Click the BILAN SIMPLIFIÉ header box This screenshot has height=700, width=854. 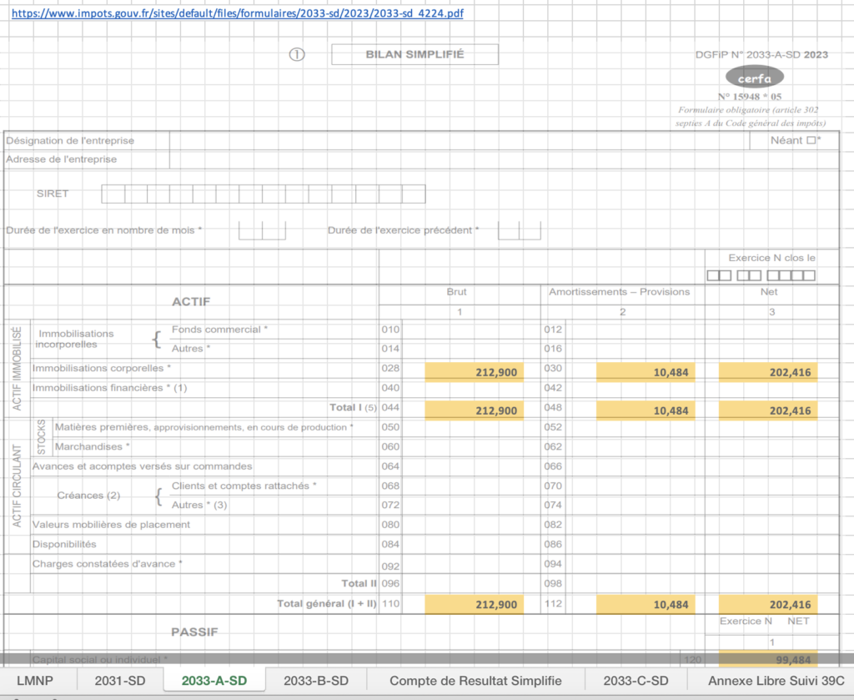click(x=414, y=53)
